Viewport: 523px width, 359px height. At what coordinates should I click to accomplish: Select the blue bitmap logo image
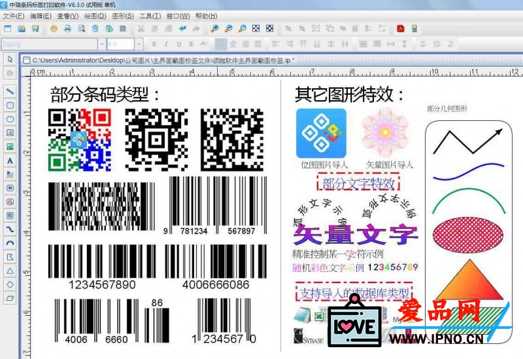321,133
